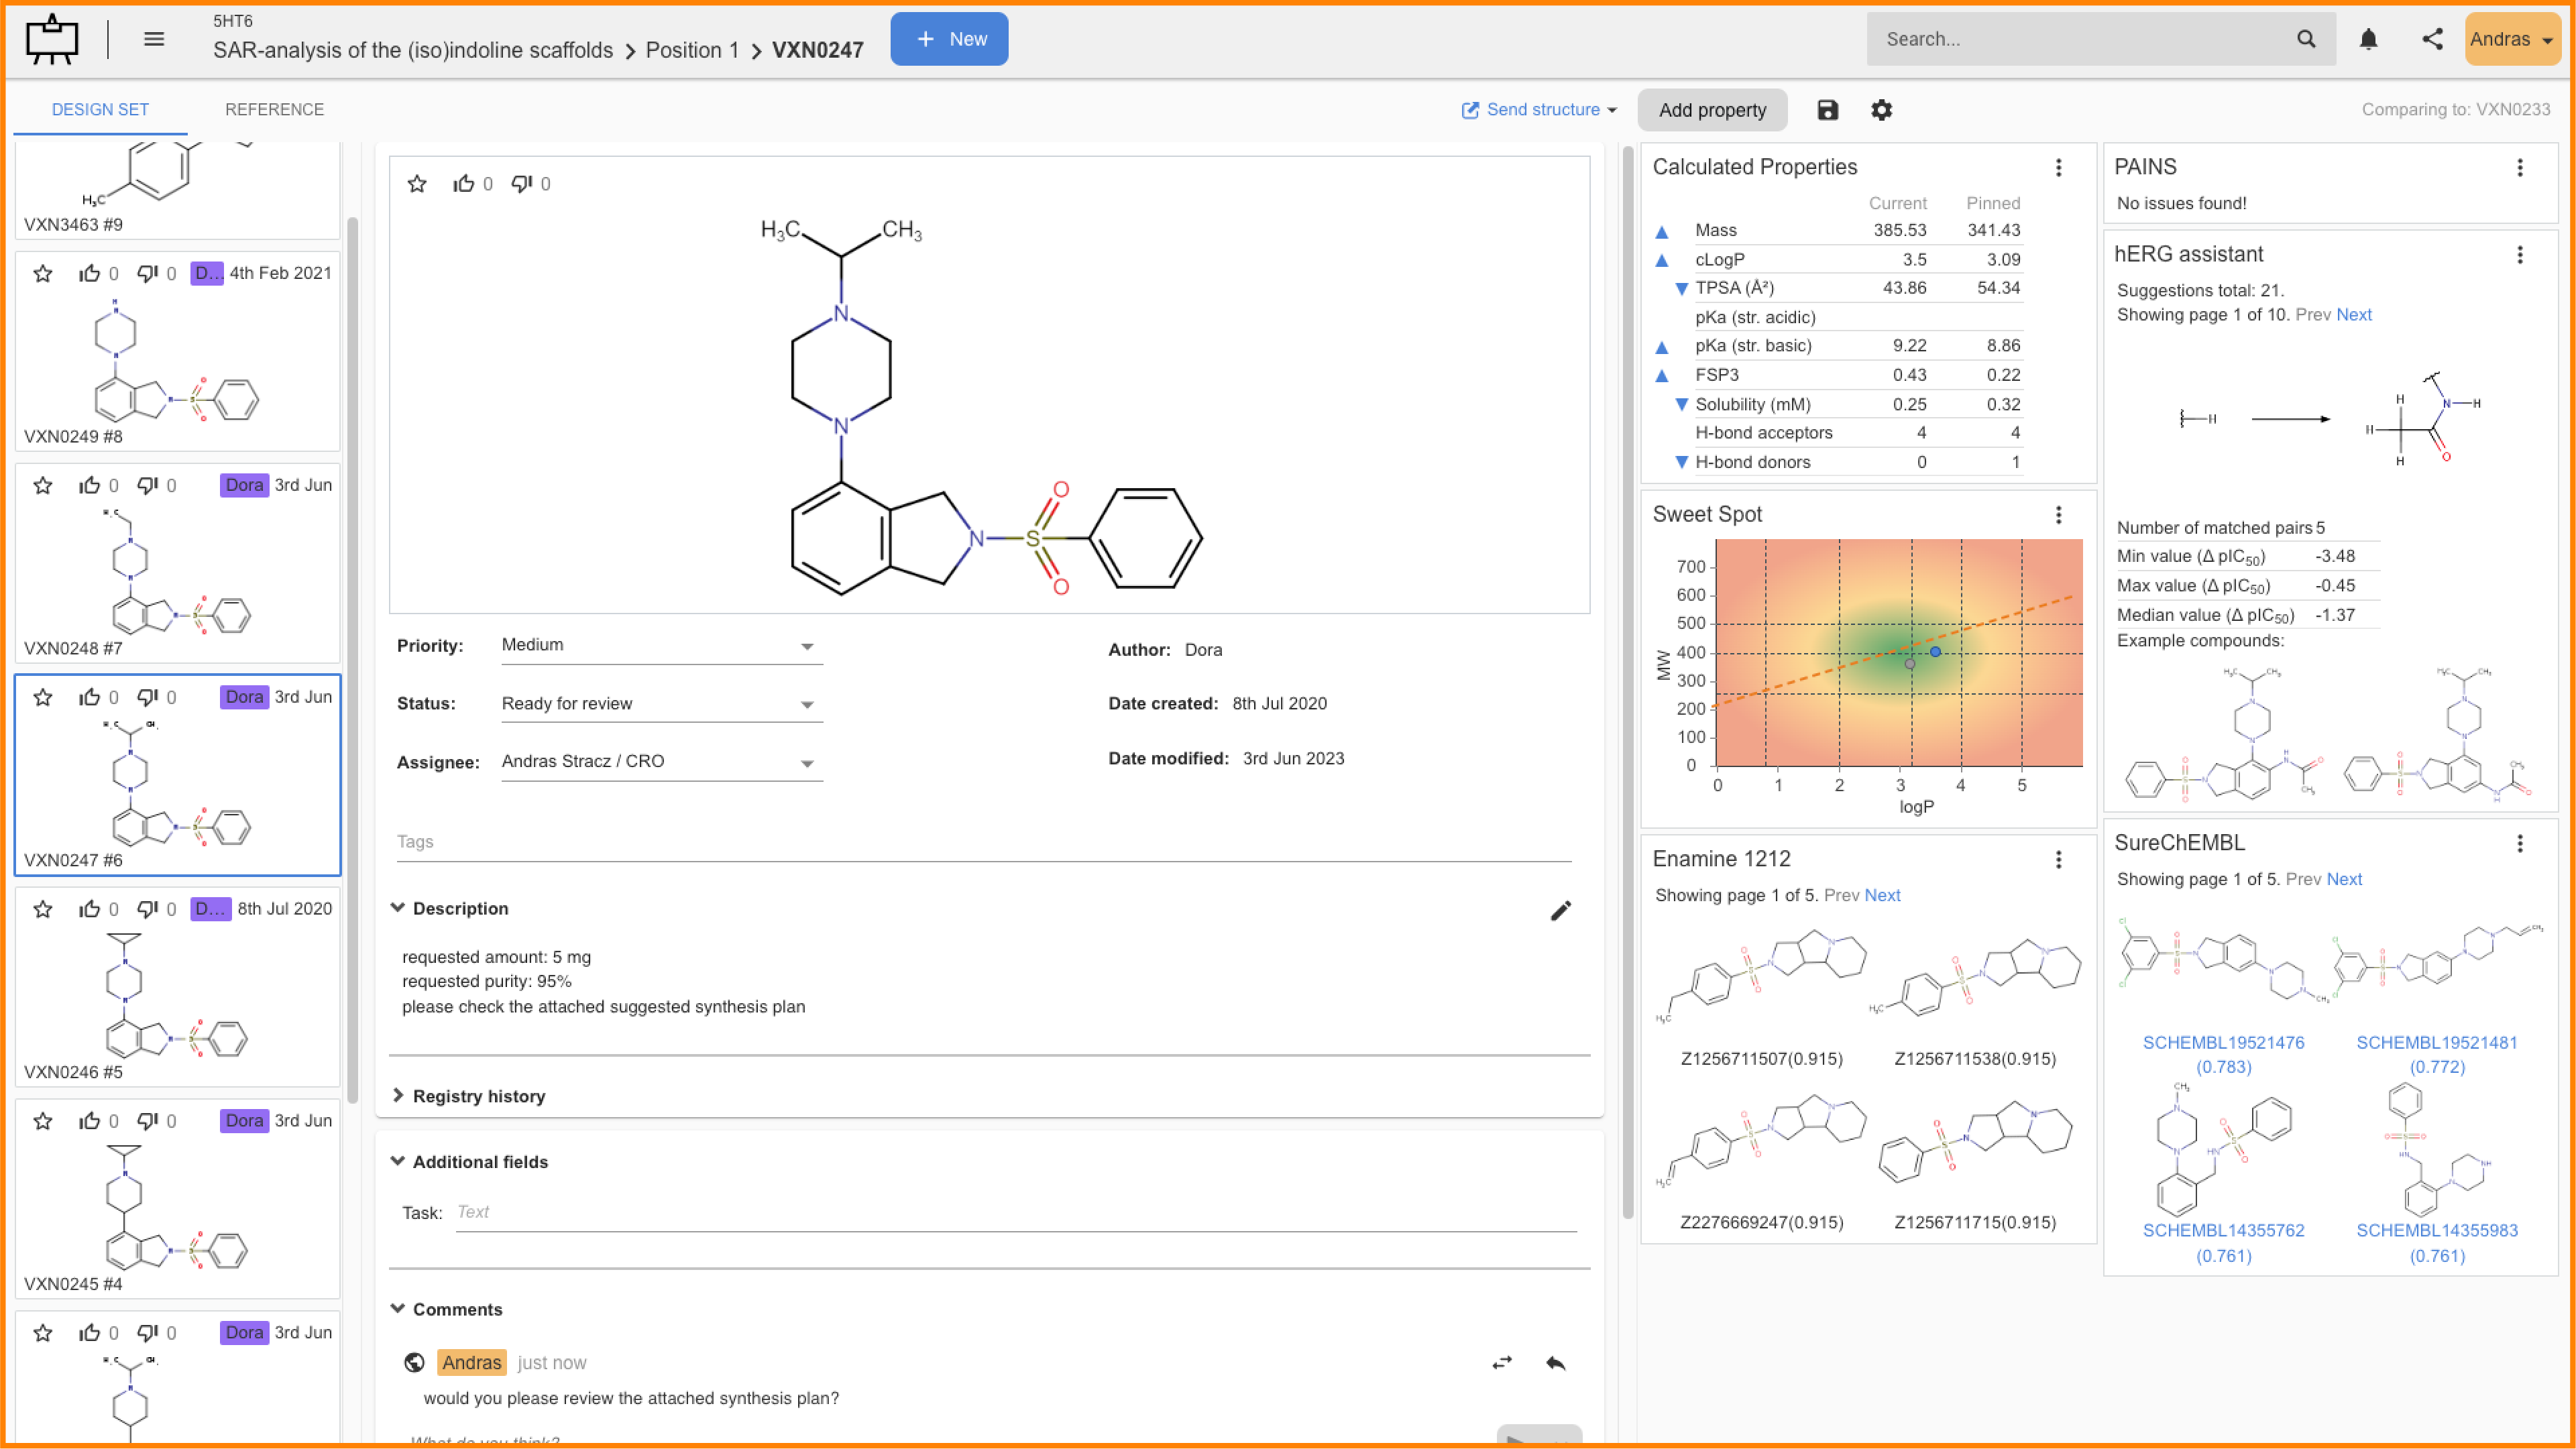Thumbs down the VXN0249 card
Viewport: 2576px width, 1449px height.
pyautogui.click(x=147, y=273)
